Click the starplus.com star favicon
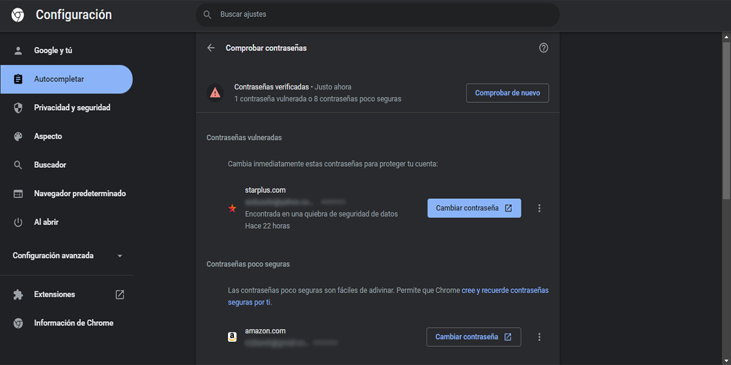Screen dimensions: 731x365 point(232,209)
